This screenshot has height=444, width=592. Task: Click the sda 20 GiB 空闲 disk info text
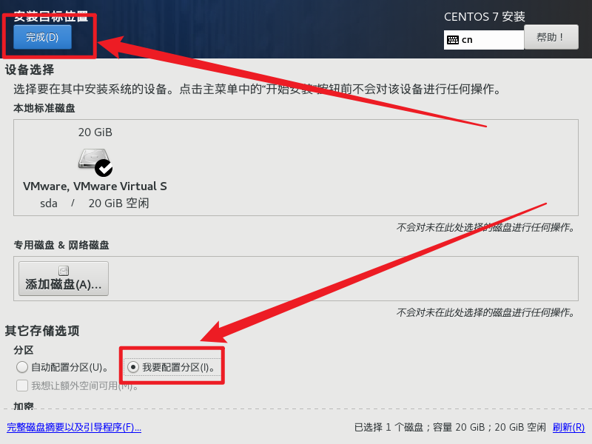(95, 203)
